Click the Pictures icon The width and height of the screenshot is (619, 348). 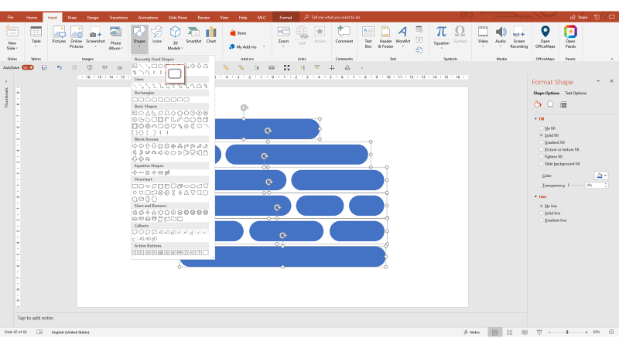[x=59, y=35]
